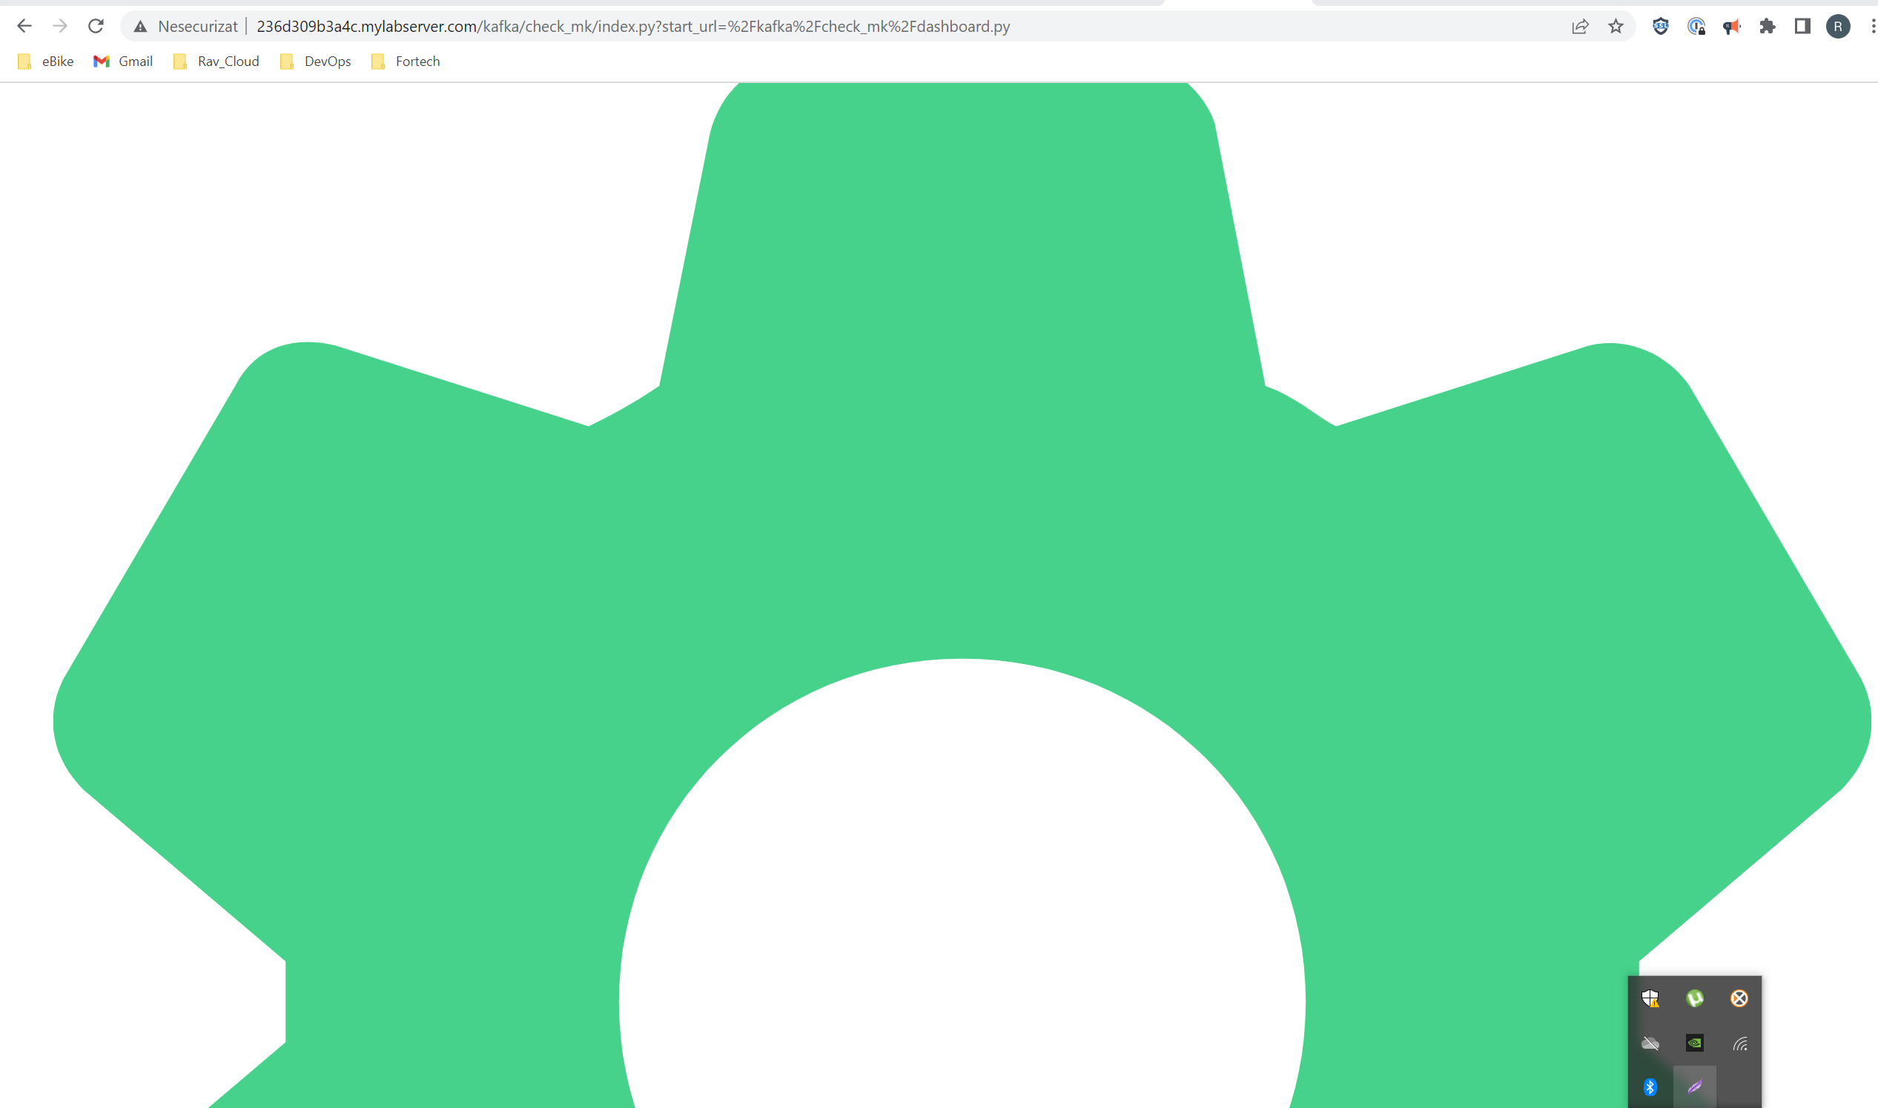Open the Rav_Cloud bookmarks folder

point(216,62)
